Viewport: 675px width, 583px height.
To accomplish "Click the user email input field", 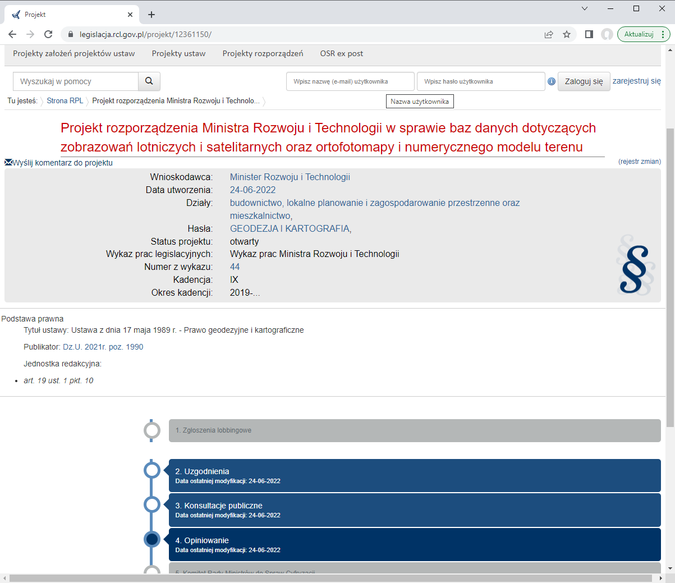I will pyautogui.click(x=350, y=81).
